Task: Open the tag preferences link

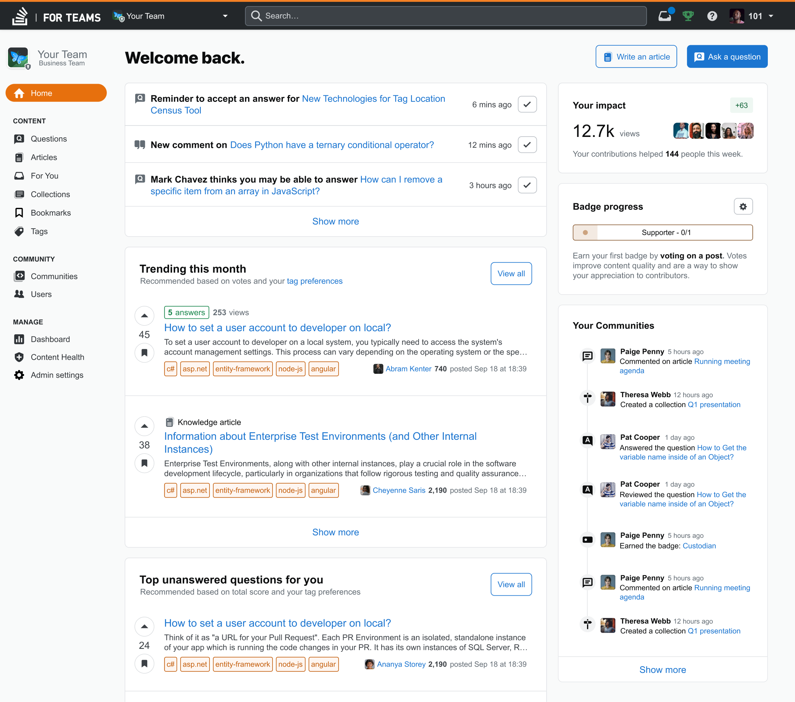Action: point(314,281)
